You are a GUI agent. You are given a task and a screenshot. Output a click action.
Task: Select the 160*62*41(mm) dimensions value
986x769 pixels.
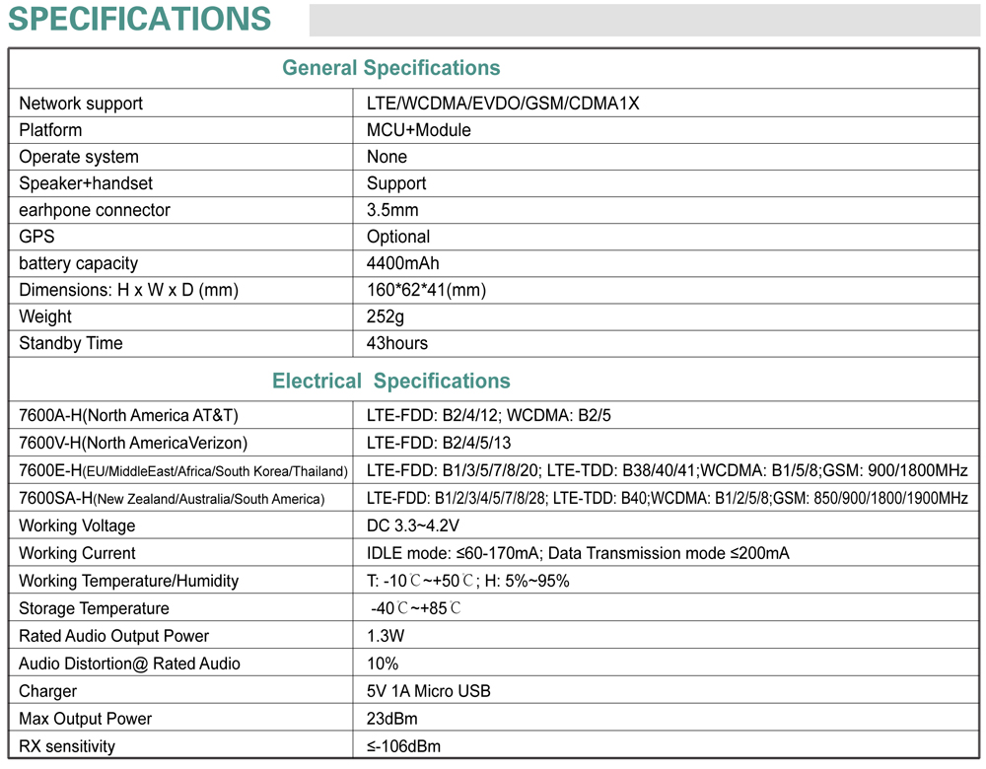(426, 290)
